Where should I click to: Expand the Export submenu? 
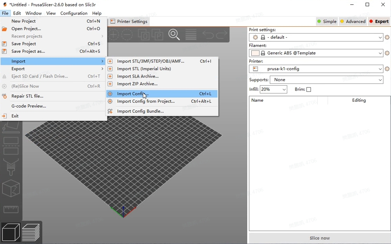pyautogui.click(x=53, y=69)
